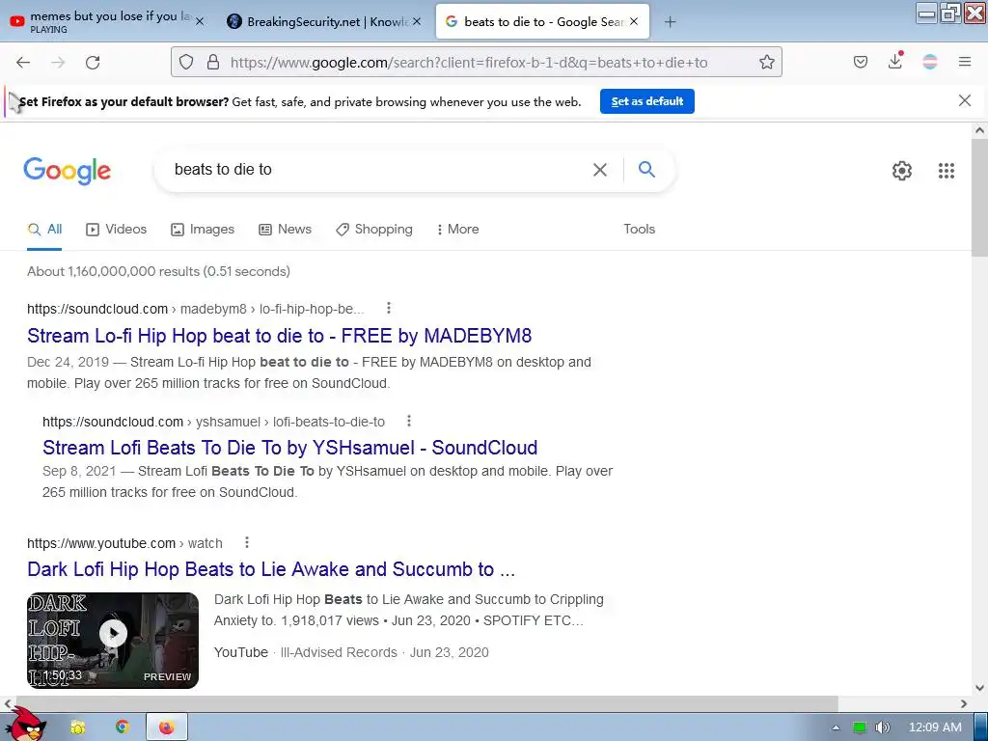Open the Dark Lofi Hip-Hop video thumbnail

tap(113, 641)
